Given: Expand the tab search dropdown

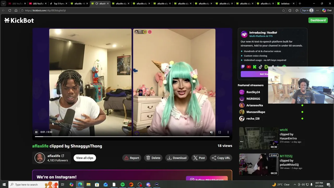Looking at the screenshot, I should click(3, 4).
